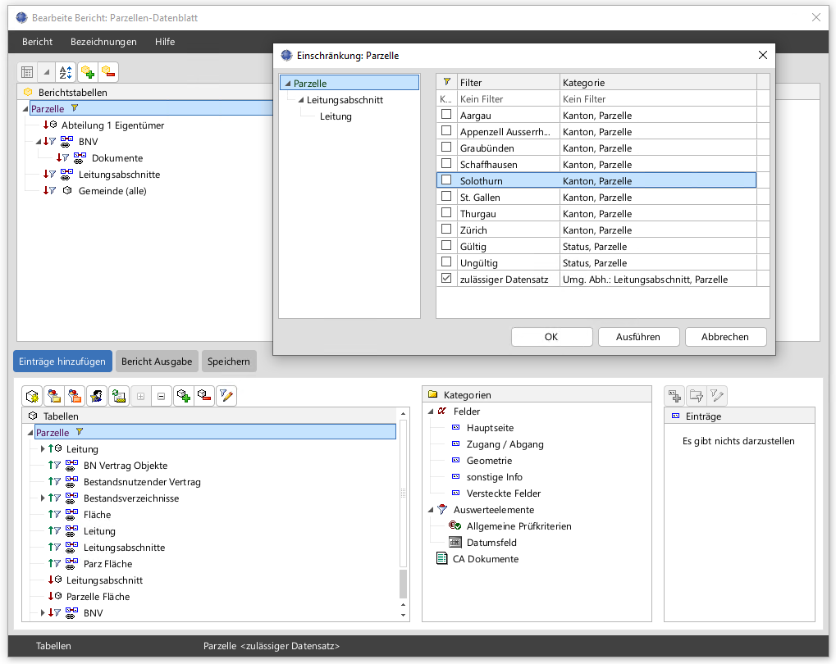Click the Ausführen button
The width and height of the screenshot is (836, 664).
click(x=638, y=337)
